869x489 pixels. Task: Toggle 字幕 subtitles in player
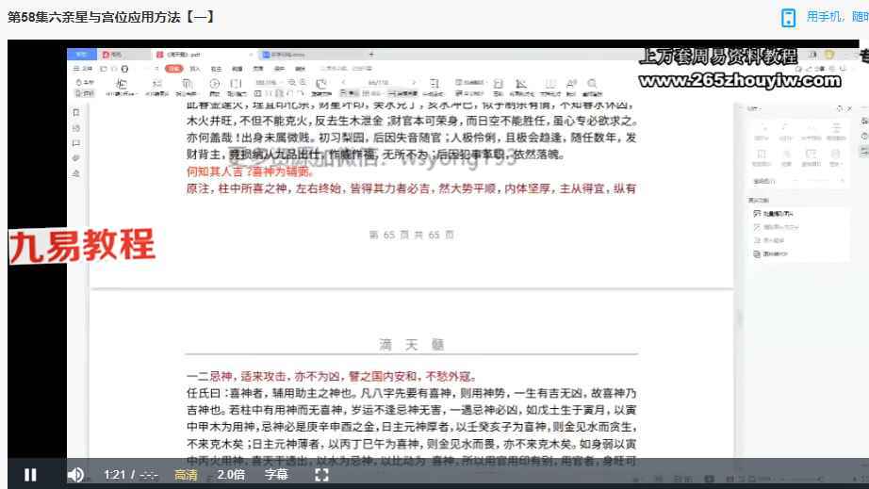tap(276, 475)
